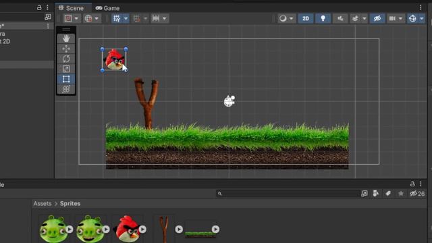Screen dimensions: 432x243
Task: Toggle grid visibility button
Action: [117, 18]
